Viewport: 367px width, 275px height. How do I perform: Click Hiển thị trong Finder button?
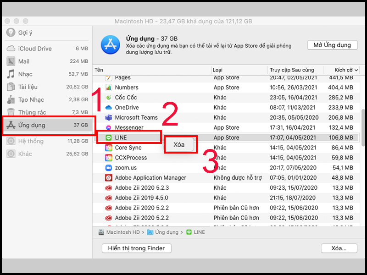pyautogui.click(x=136, y=248)
